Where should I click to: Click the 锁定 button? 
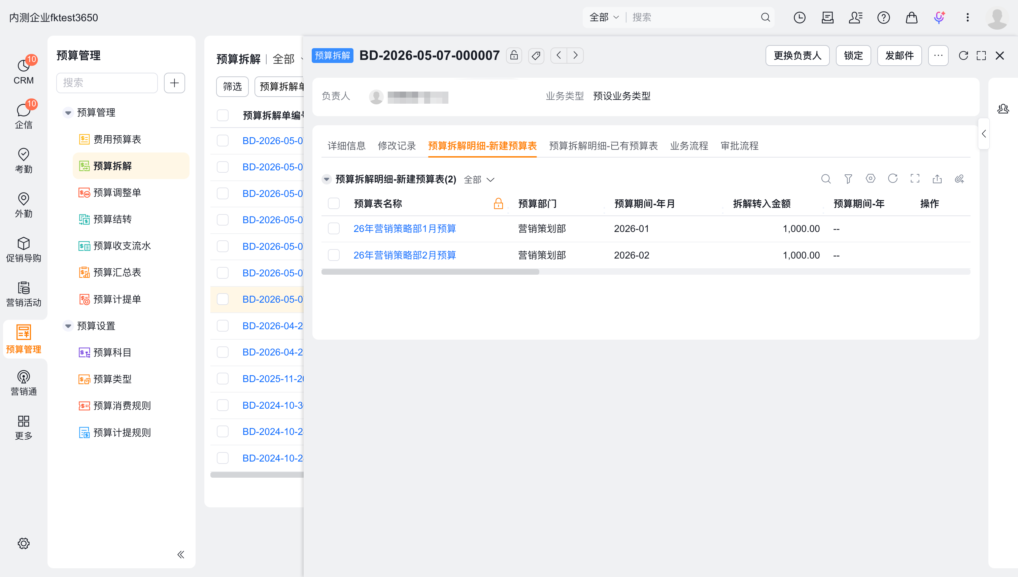tap(853, 56)
